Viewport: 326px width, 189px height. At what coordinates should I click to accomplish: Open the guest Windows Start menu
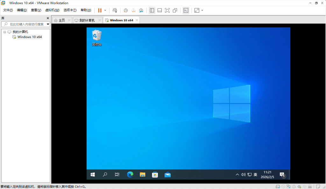(93, 175)
